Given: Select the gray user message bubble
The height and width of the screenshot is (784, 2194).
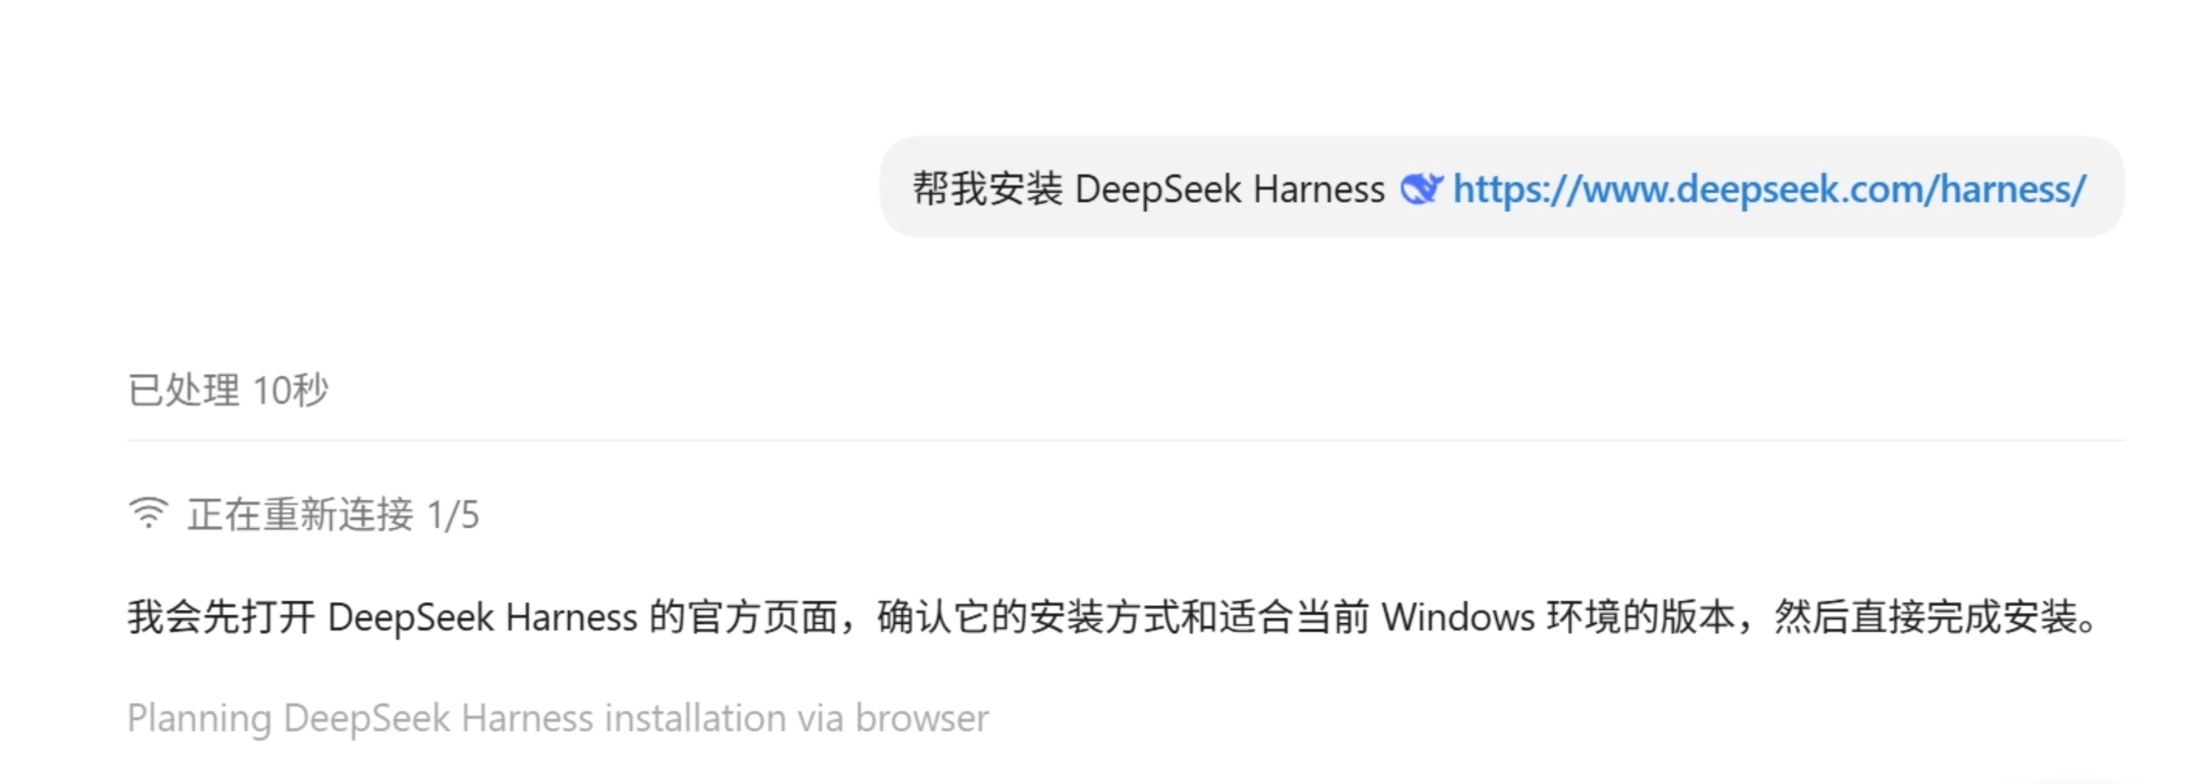Looking at the screenshot, I should click(x=1501, y=187).
